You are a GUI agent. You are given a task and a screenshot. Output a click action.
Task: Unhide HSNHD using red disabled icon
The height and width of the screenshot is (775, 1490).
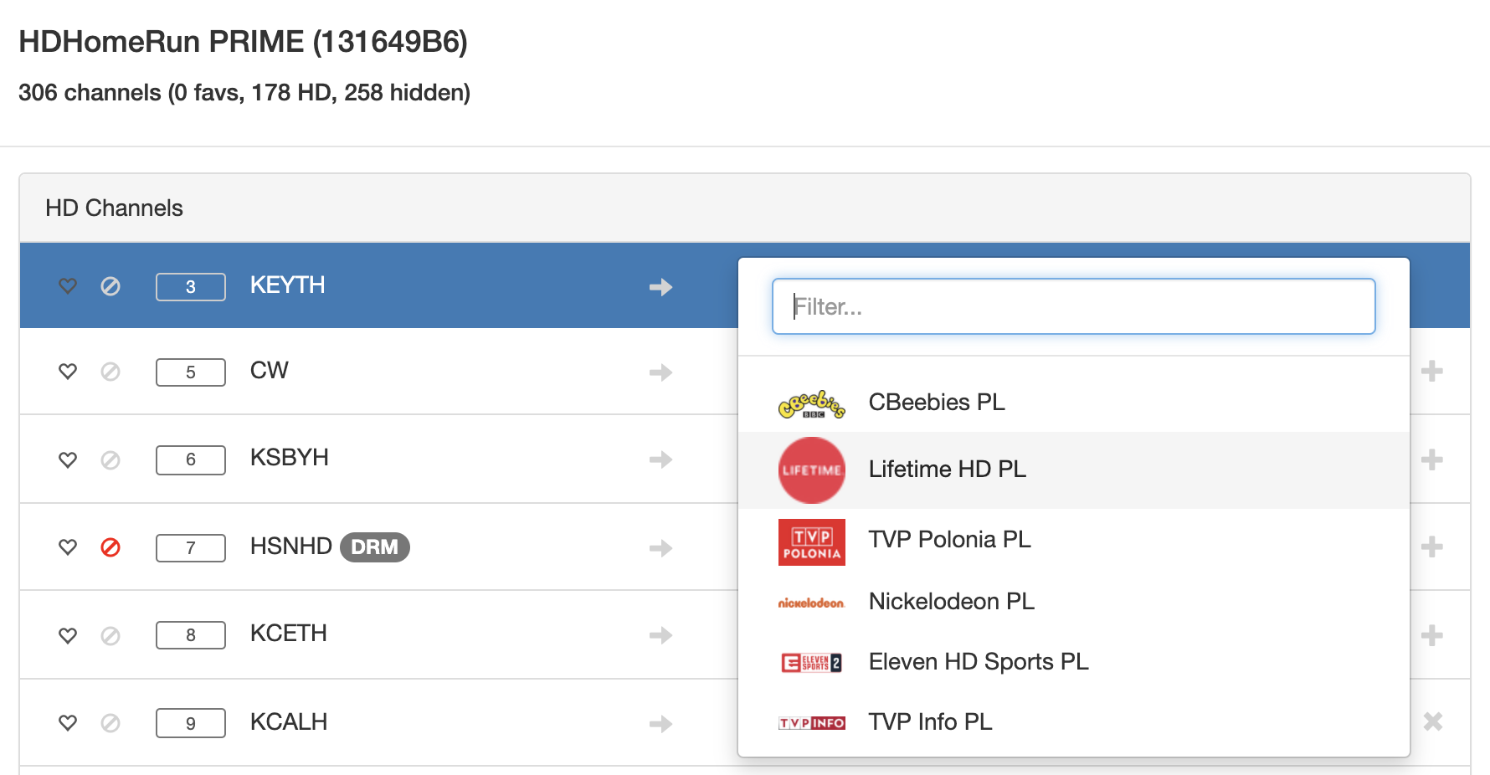tap(110, 547)
